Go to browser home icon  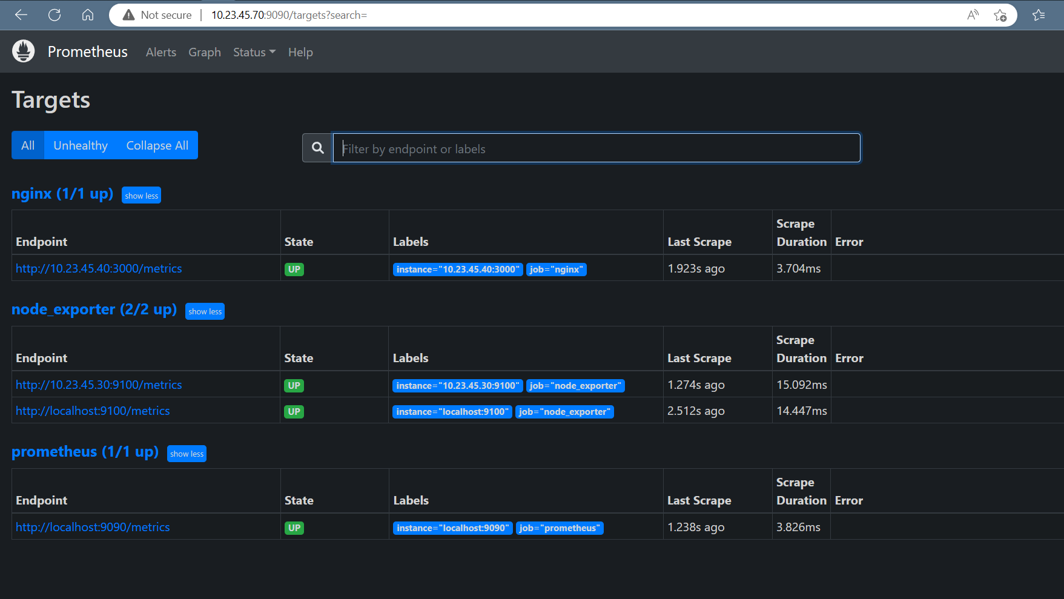click(x=88, y=15)
